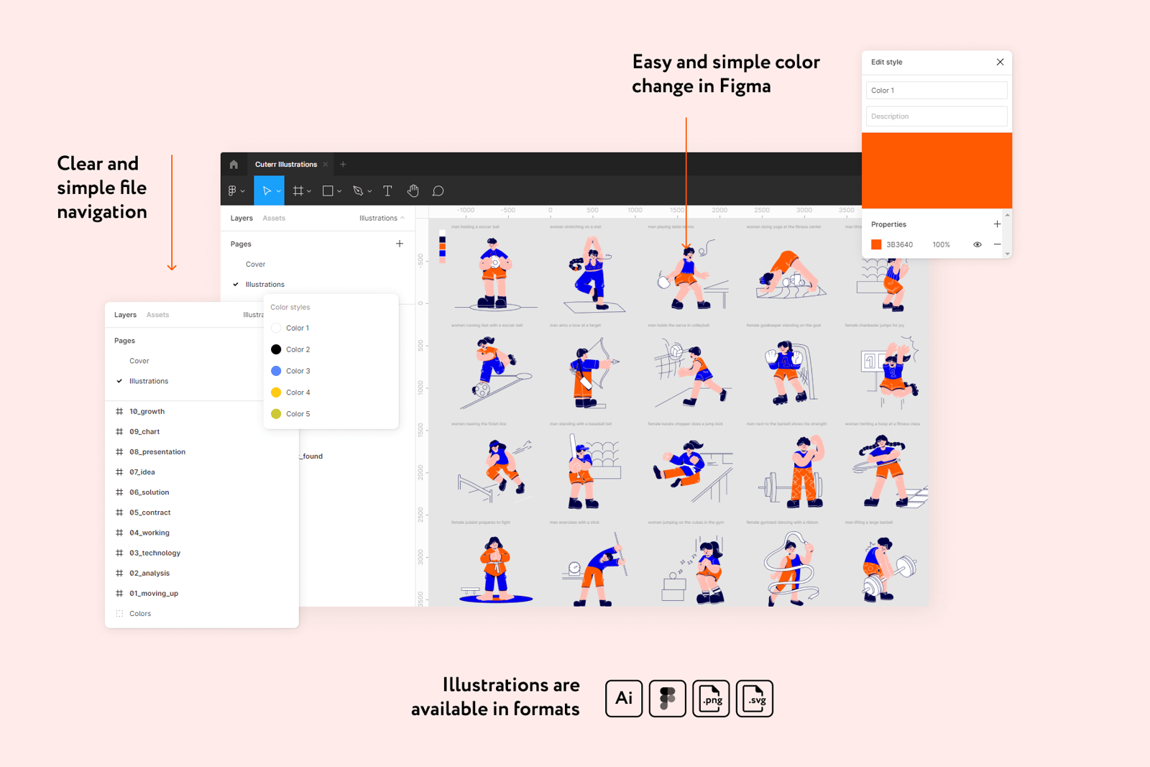The image size is (1150, 767).
Task: Select the Pen tool
Action: click(358, 191)
